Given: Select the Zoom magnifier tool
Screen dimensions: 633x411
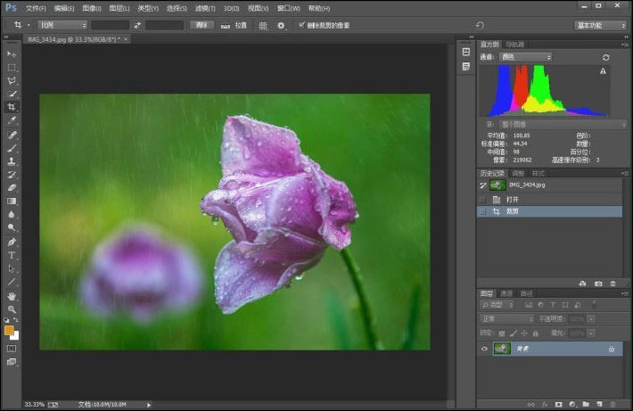Looking at the screenshot, I should [12, 308].
